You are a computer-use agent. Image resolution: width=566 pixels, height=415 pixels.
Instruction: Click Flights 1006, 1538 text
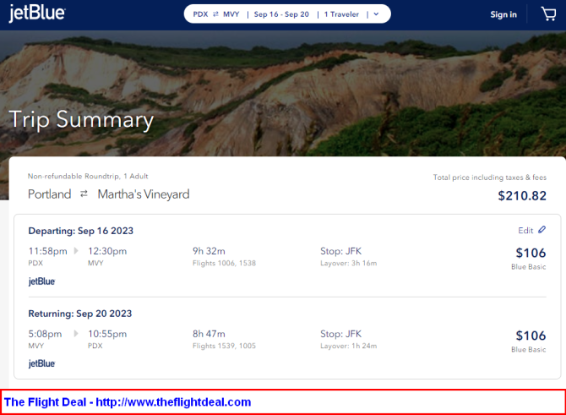224,263
